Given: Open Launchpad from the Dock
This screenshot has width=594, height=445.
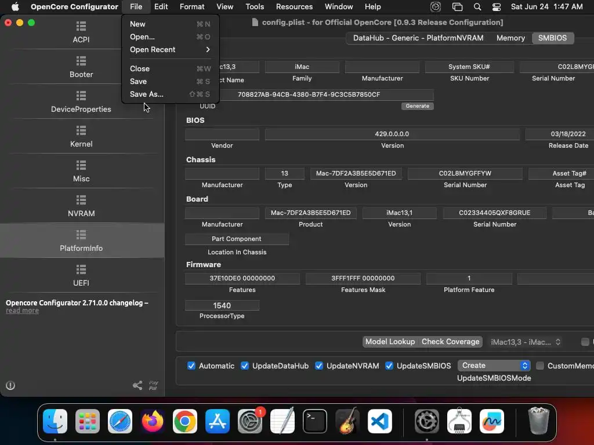Looking at the screenshot, I should click(x=88, y=421).
